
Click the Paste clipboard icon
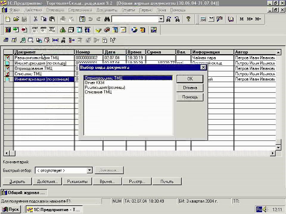pos(52,19)
